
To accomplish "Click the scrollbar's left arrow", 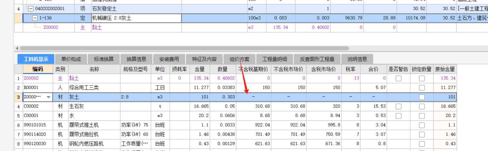I will (17, 48).
